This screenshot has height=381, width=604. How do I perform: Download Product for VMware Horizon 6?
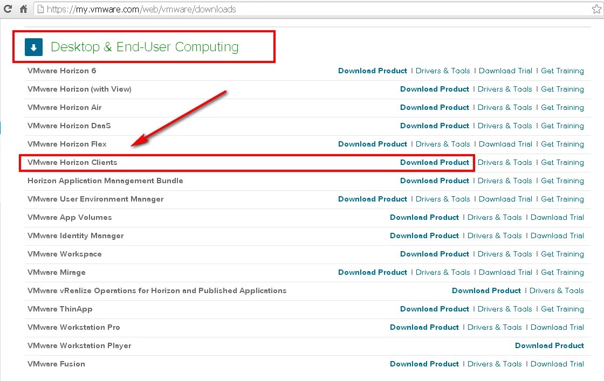[x=373, y=71]
